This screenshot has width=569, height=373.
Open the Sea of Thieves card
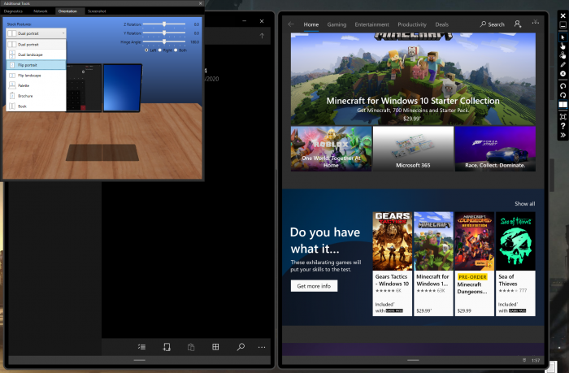515,264
